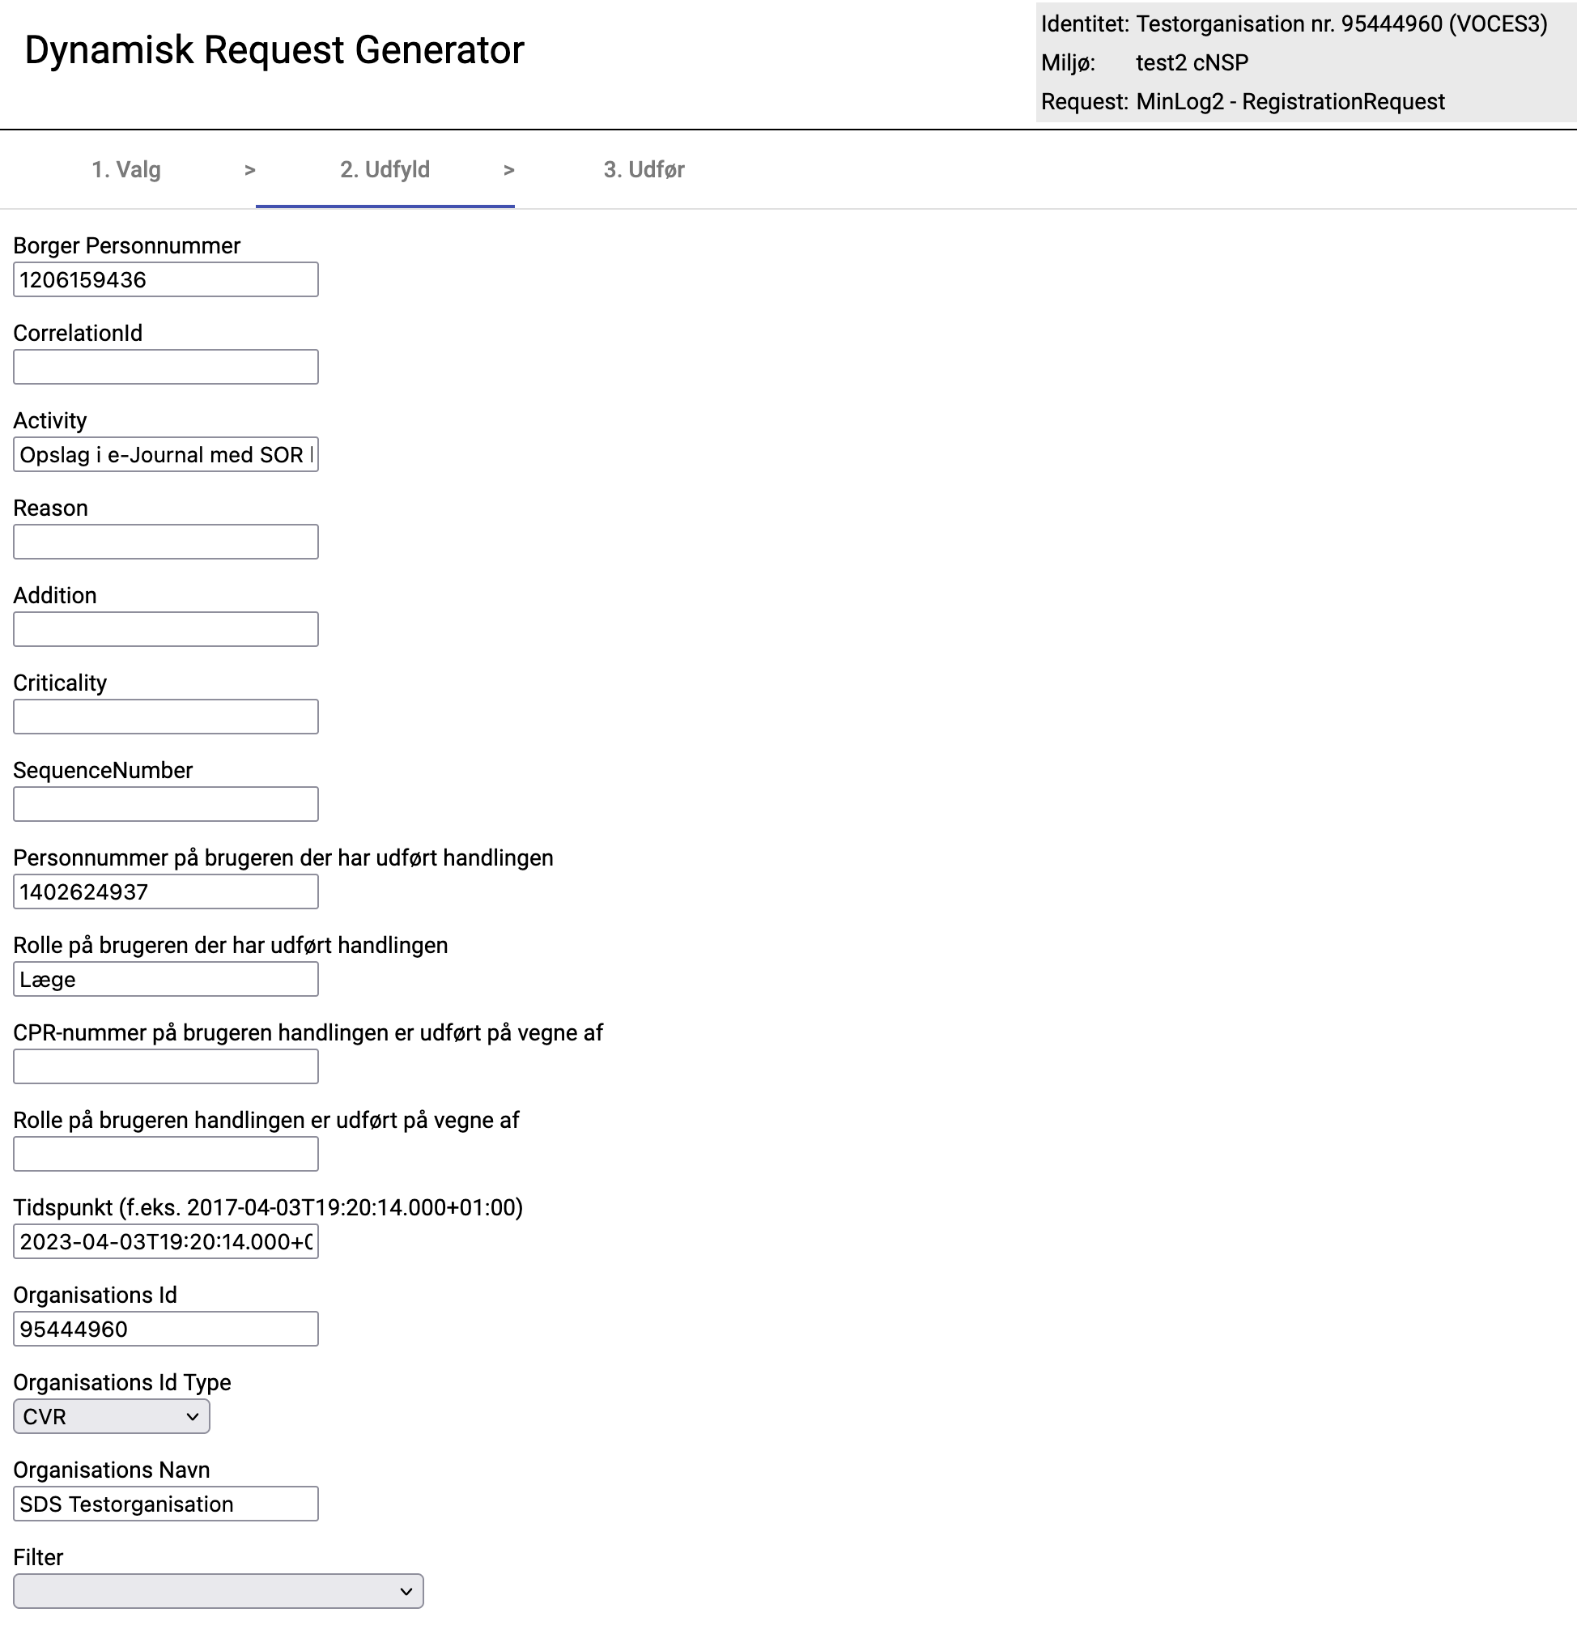Click the role field containing Læge
The width and height of the screenshot is (1577, 1634).
pos(165,981)
